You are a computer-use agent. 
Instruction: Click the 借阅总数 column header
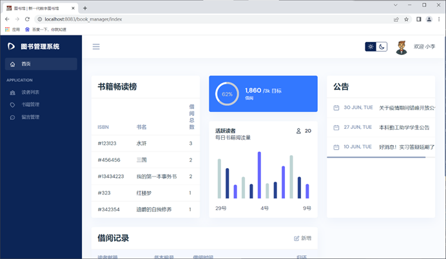191,117
